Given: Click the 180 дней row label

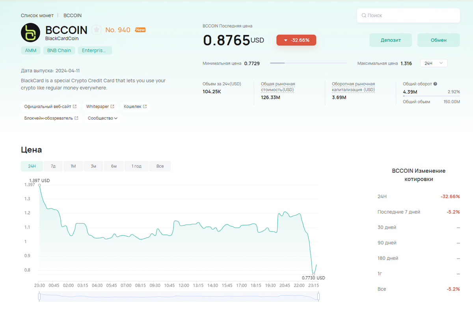Looking at the screenshot, I should tap(388, 258).
